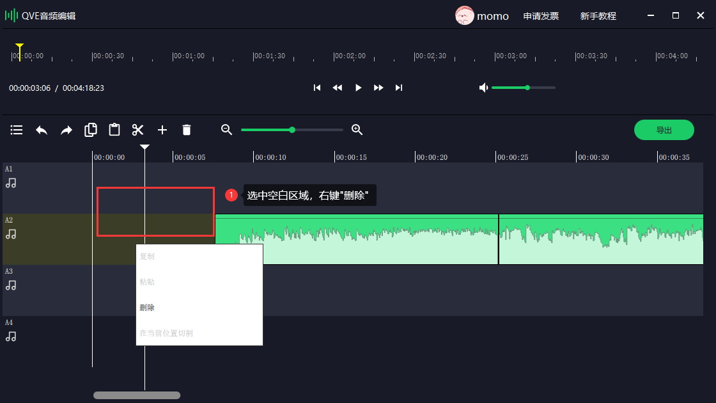This screenshot has width=716, height=403.
Task: Undo the last edit
Action: coord(42,130)
